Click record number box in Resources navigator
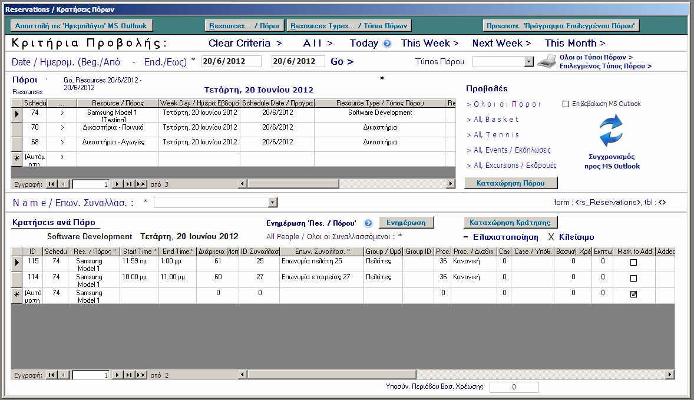This screenshot has height=400, width=694. point(91,184)
